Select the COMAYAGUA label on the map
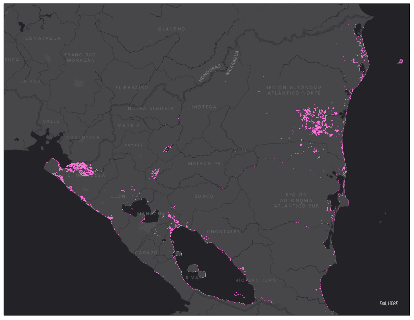Screen dimensions: 414x320 pyautogui.click(x=43, y=38)
